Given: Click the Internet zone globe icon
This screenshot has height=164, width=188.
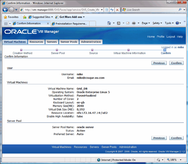Looking at the screenshot, I should (x=99, y=160).
